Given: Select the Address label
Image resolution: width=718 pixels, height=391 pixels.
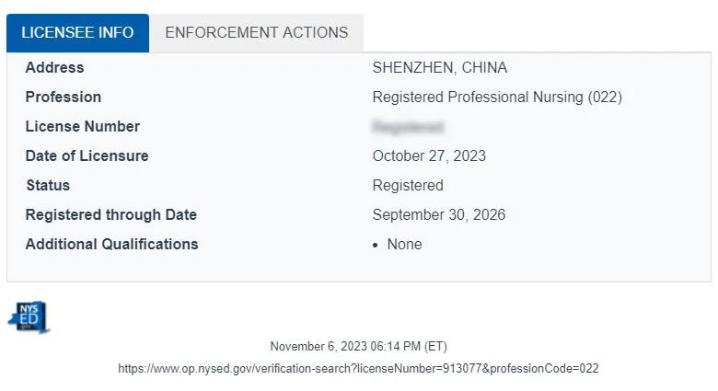Looking at the screenshot, I should coord(54,68).
